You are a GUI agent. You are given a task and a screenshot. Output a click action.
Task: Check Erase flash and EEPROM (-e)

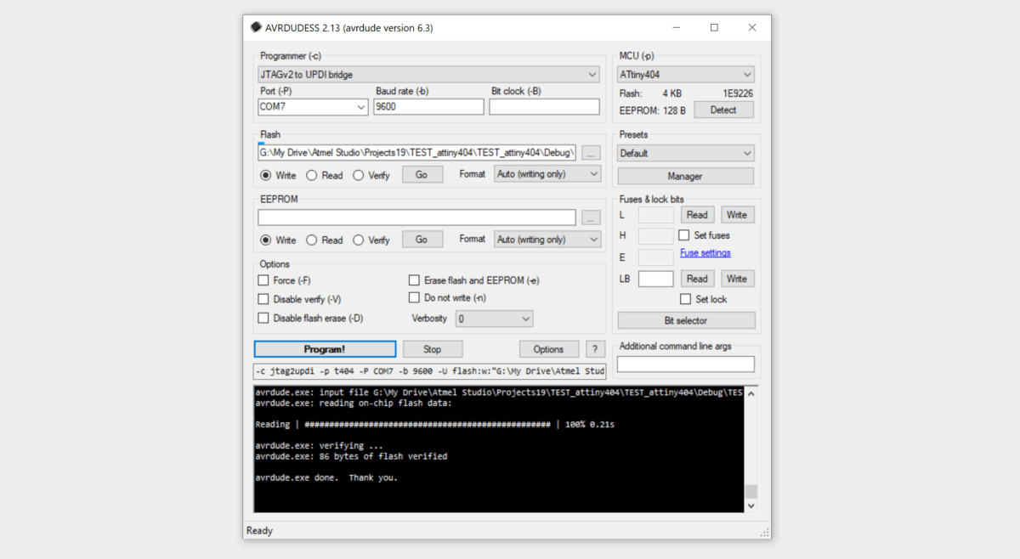(x=415, y=280)
